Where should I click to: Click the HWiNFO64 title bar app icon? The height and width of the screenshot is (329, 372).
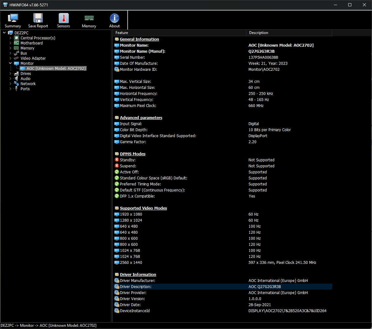(5, 5)
